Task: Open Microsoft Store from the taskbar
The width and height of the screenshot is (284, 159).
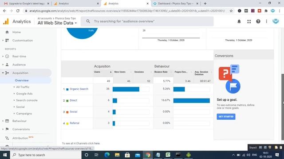Action: [127, 155]
